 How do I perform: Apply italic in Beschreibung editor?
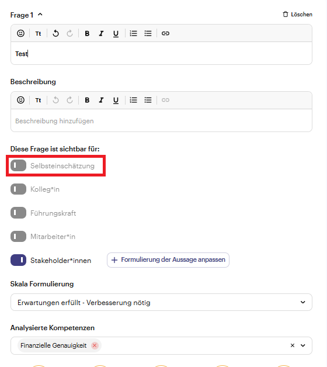[101, 100]
